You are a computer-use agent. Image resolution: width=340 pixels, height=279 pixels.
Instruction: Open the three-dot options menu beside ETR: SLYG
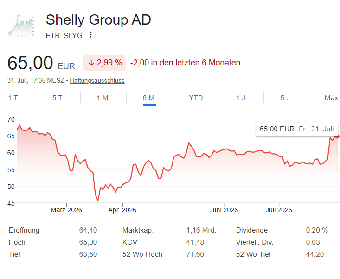(x=91, y=35)
